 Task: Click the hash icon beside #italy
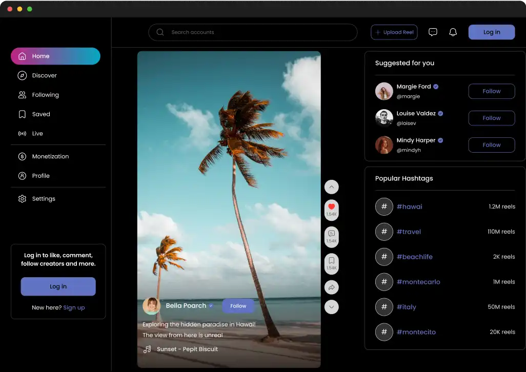pos(384,307)
